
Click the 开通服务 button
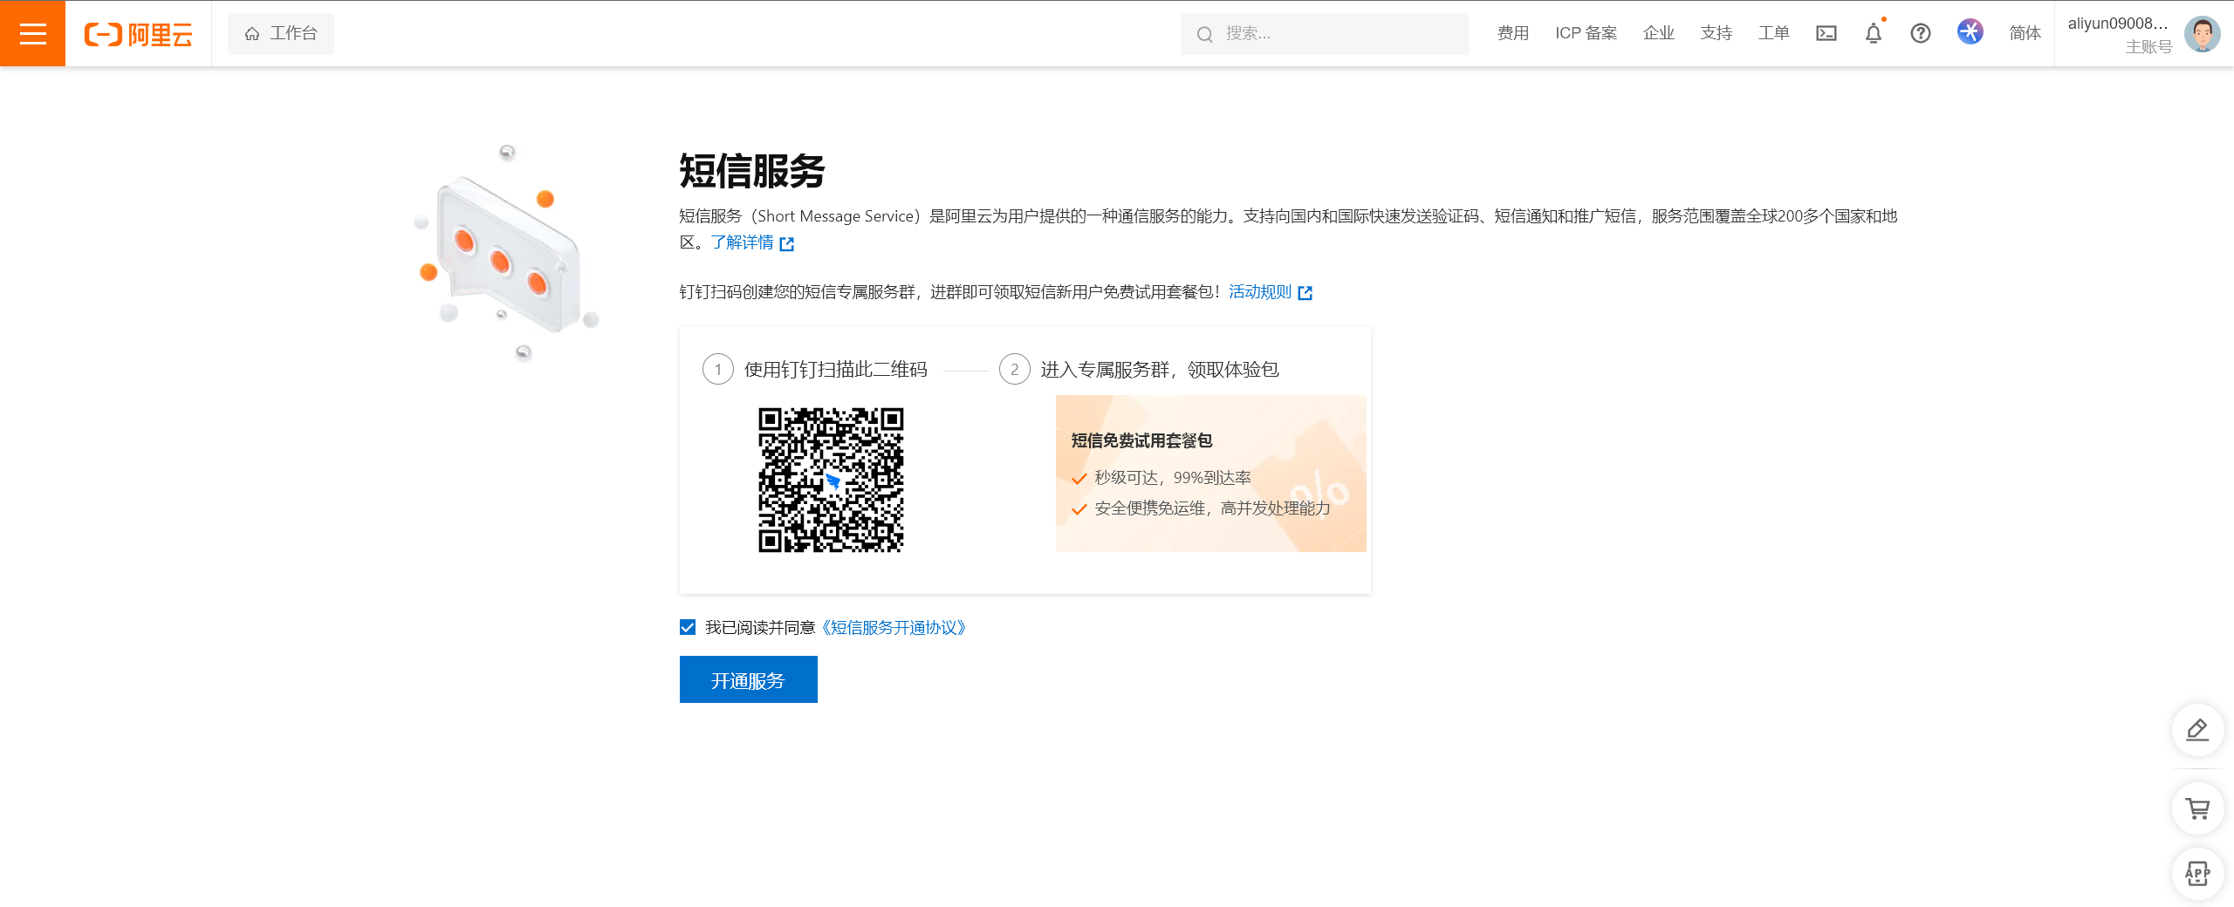pyautogui.click(x=749, y=679)
